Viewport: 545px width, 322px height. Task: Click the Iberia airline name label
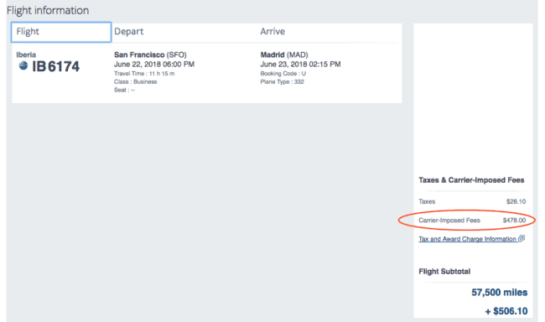coord(26,55)
